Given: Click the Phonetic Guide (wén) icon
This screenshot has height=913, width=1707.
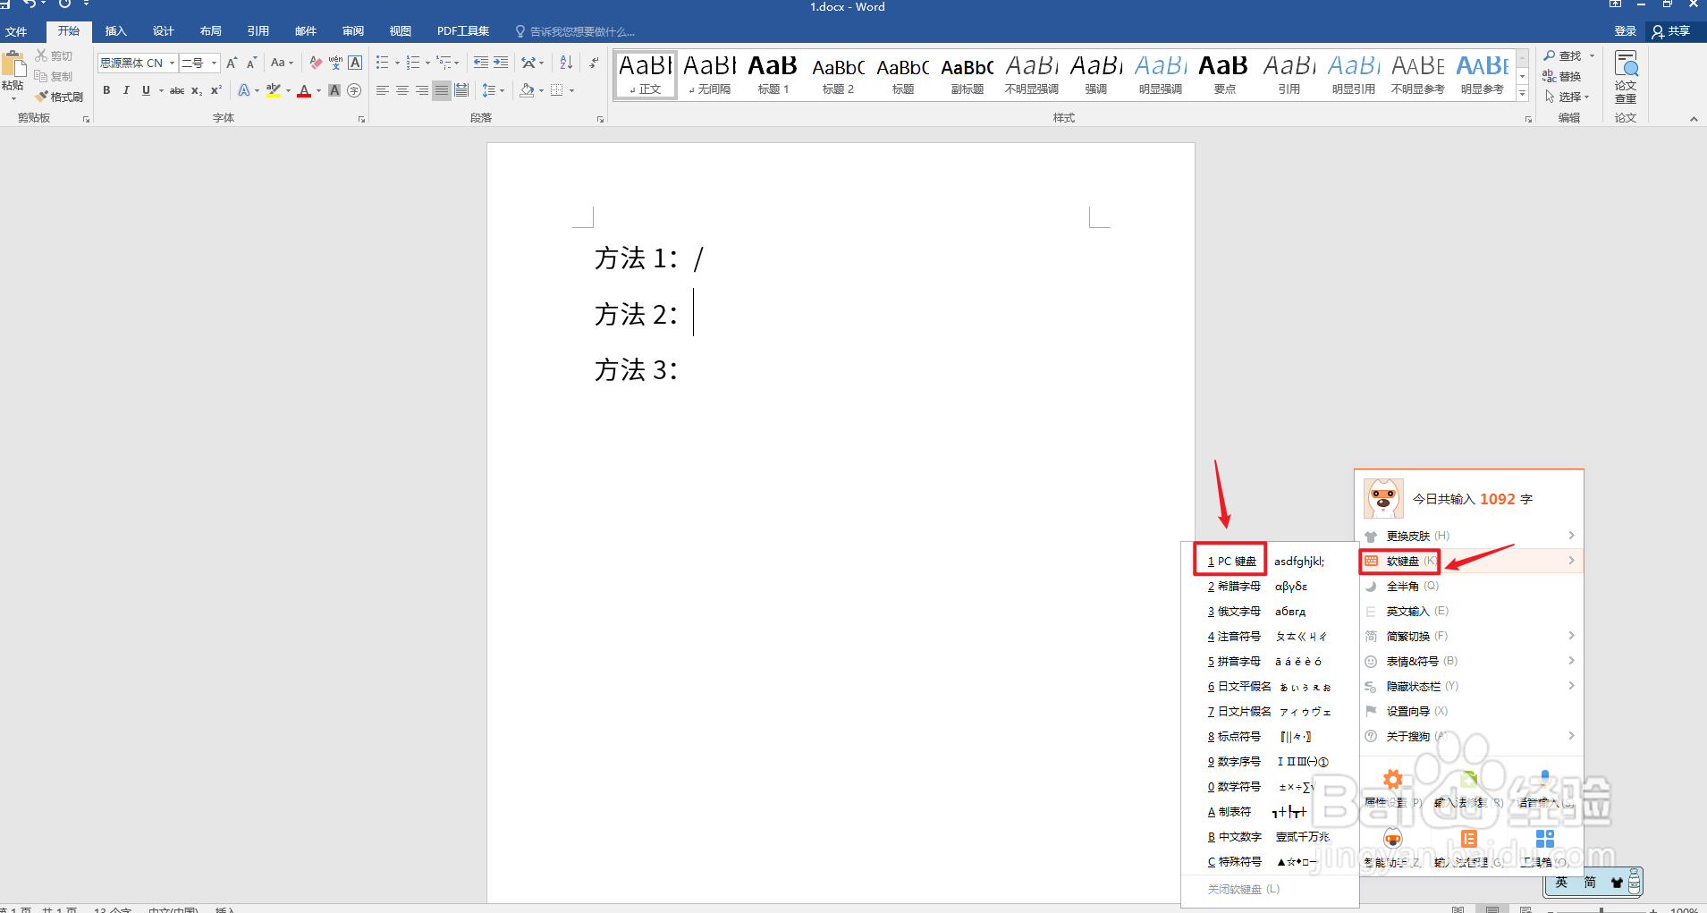Looking at the screenshot, I should pos(335,63).
